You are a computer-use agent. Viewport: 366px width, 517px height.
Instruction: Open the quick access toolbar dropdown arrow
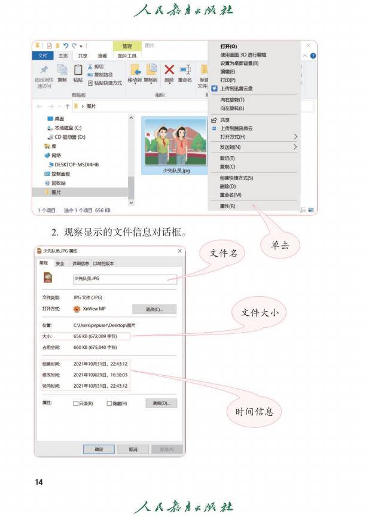[81, 46]
